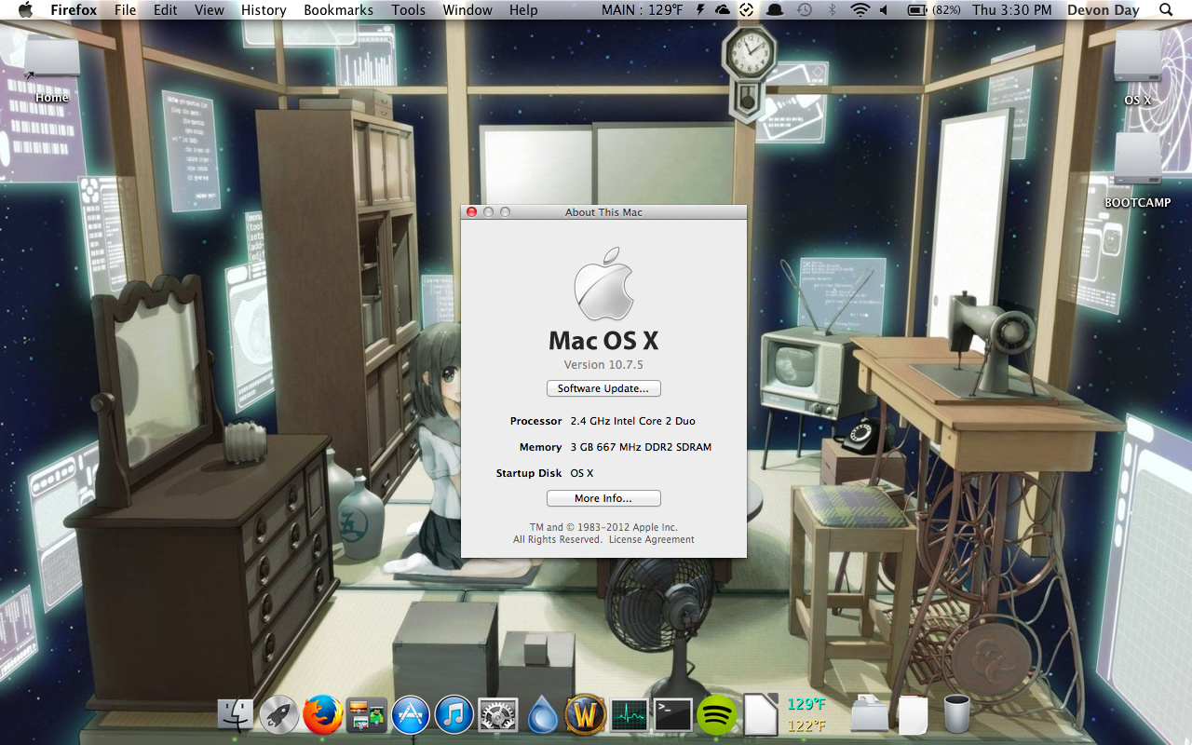1192x745 pixels.
Task: Open Terminal from the Dock
Action: tap(672, 715)
